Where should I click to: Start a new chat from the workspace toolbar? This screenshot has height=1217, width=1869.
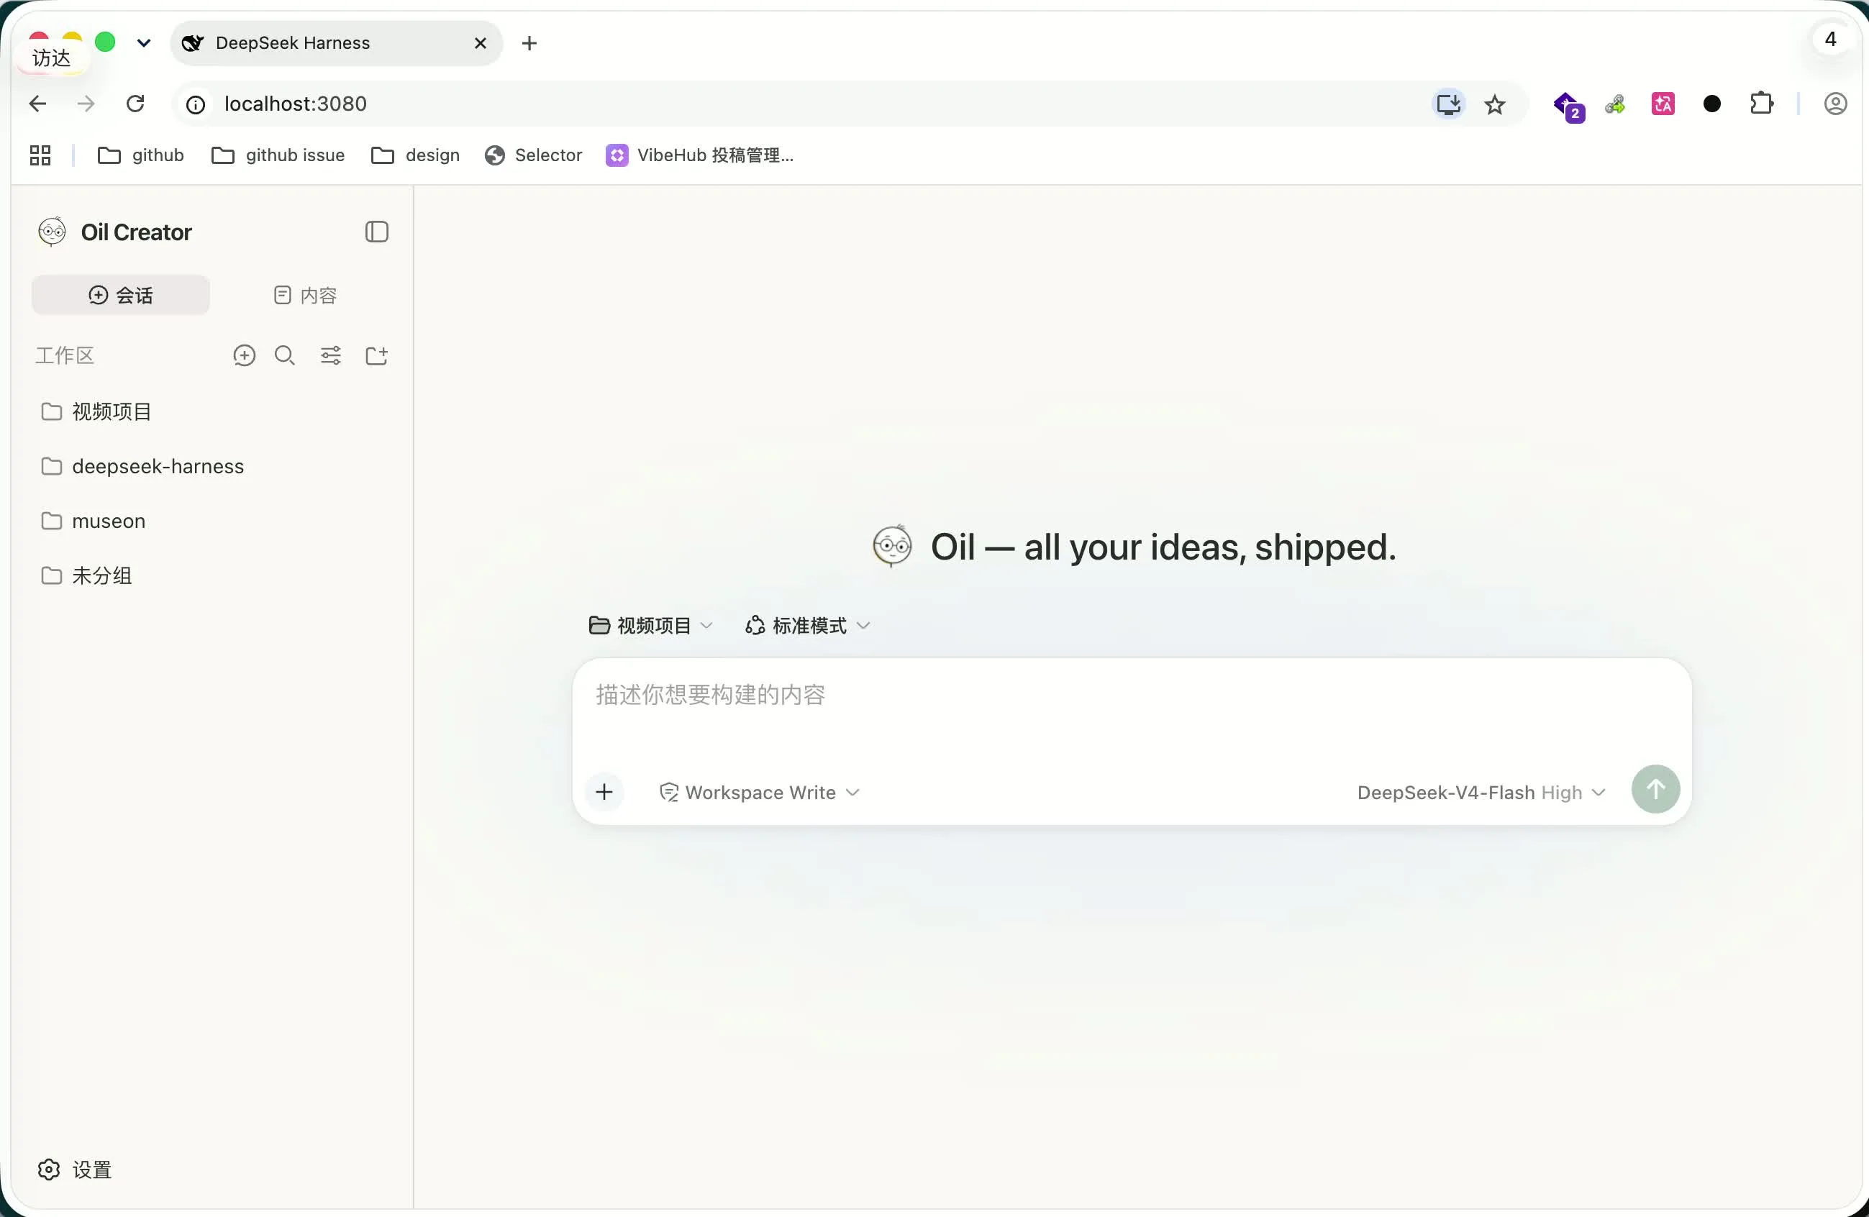[x=244, y=356]
